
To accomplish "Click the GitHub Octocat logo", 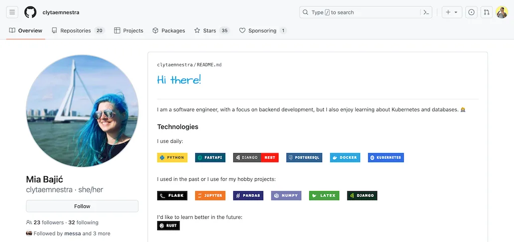I will [30, 13].
